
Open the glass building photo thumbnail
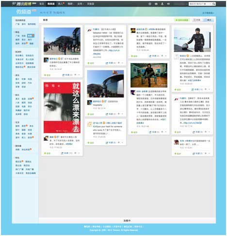coord(105,84)
